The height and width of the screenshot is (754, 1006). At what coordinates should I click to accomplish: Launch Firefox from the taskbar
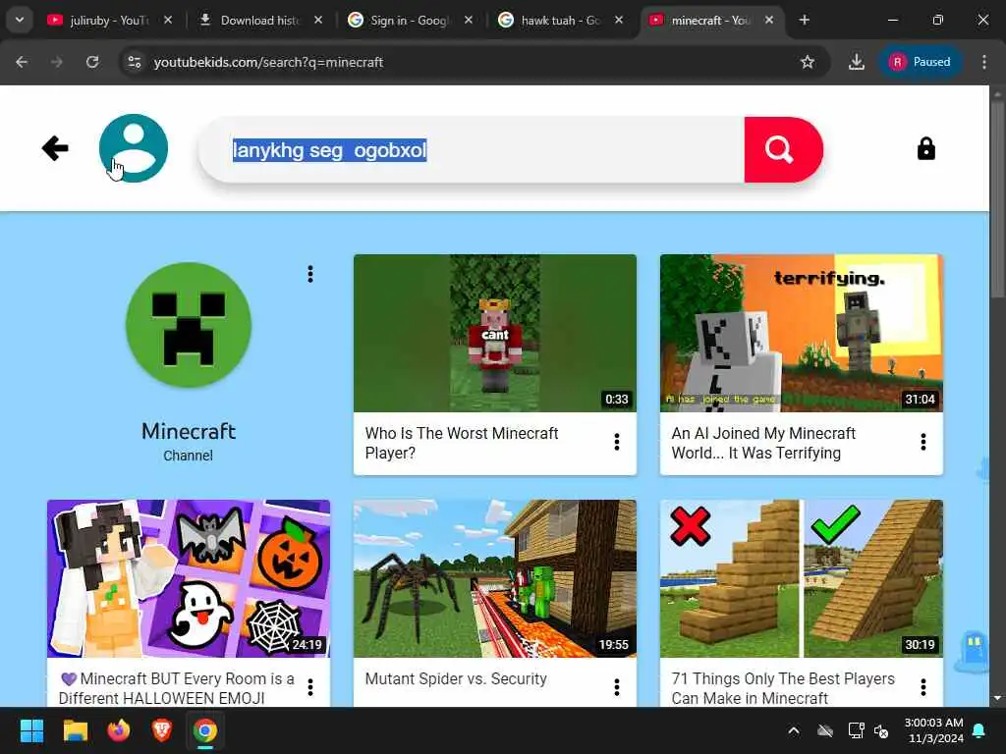pyautogui.click(x=118, y=730)
